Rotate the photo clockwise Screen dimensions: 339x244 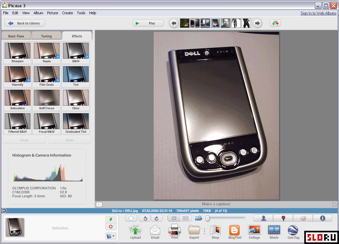click(157, 218)
